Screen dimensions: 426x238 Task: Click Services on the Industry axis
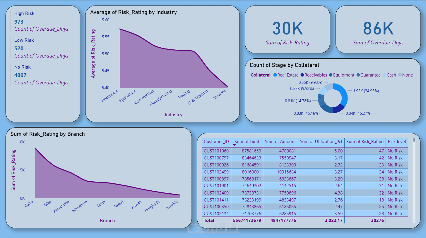coord(220,95)
